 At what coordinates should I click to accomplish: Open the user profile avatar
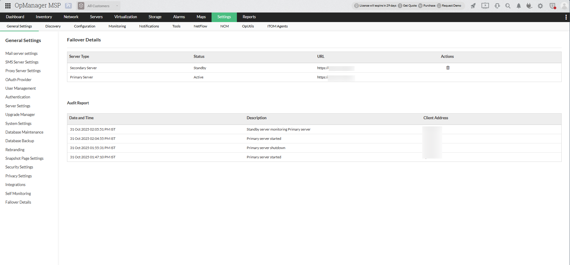(x=564, y=6)
